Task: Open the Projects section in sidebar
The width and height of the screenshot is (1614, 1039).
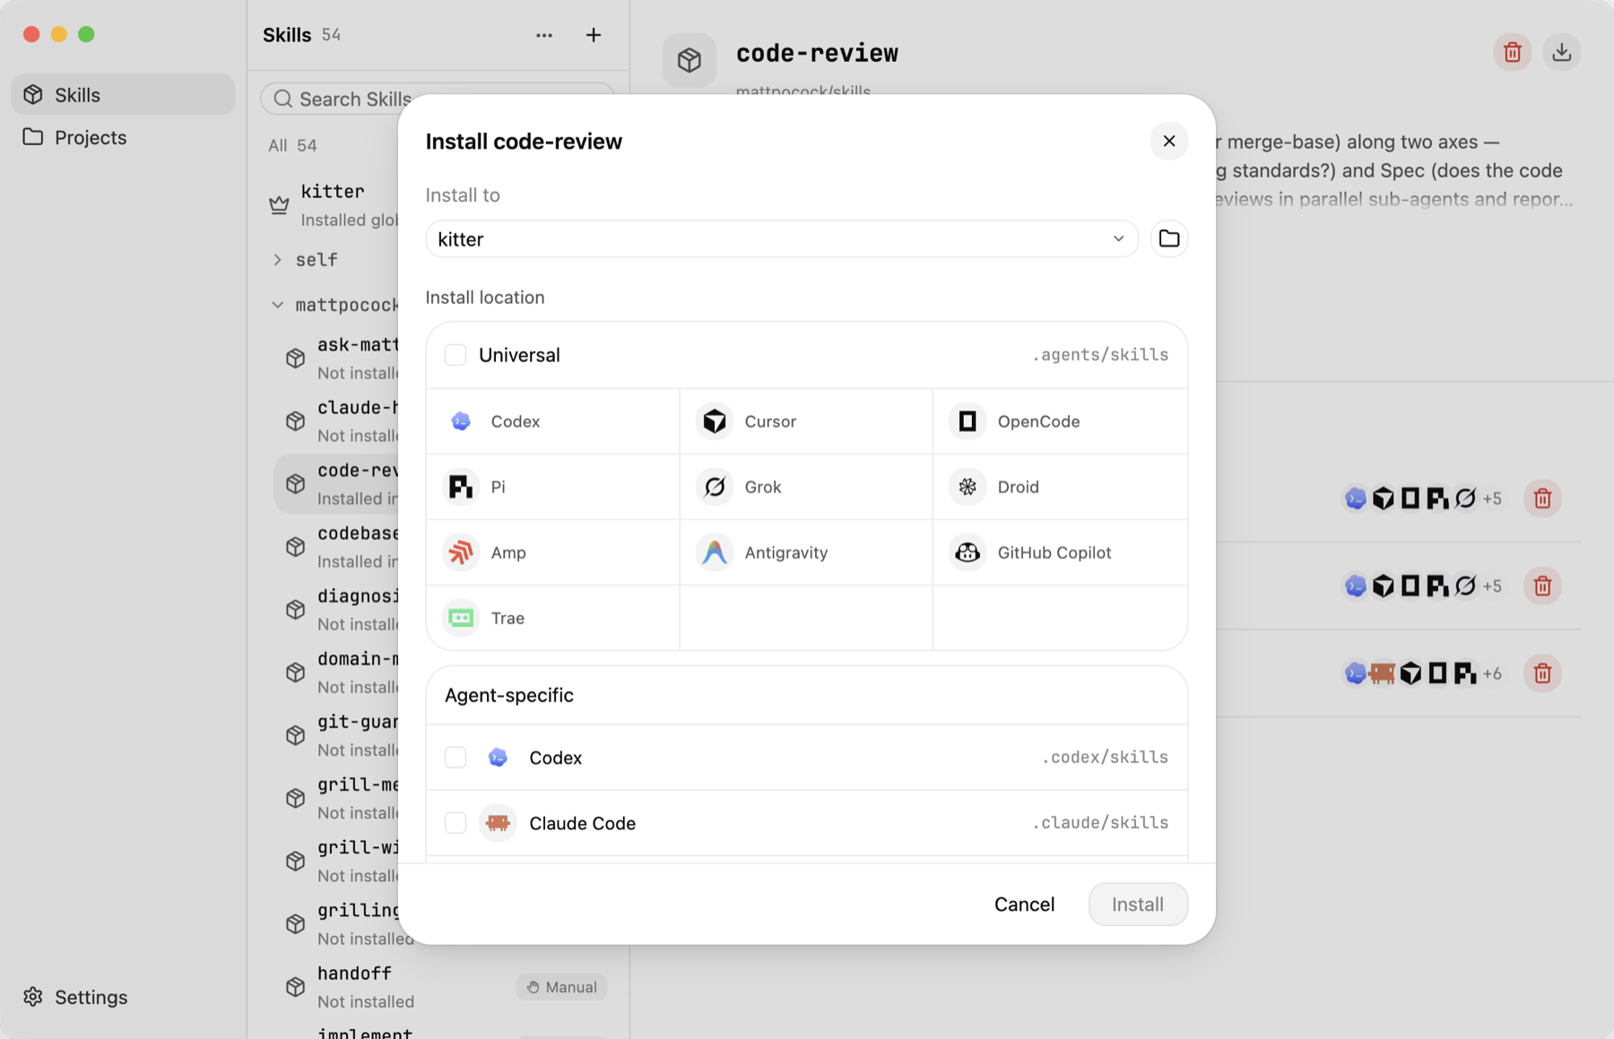Action: click(123, 137)
